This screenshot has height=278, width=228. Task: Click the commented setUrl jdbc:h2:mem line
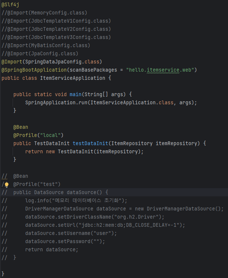tap(105, 225)
